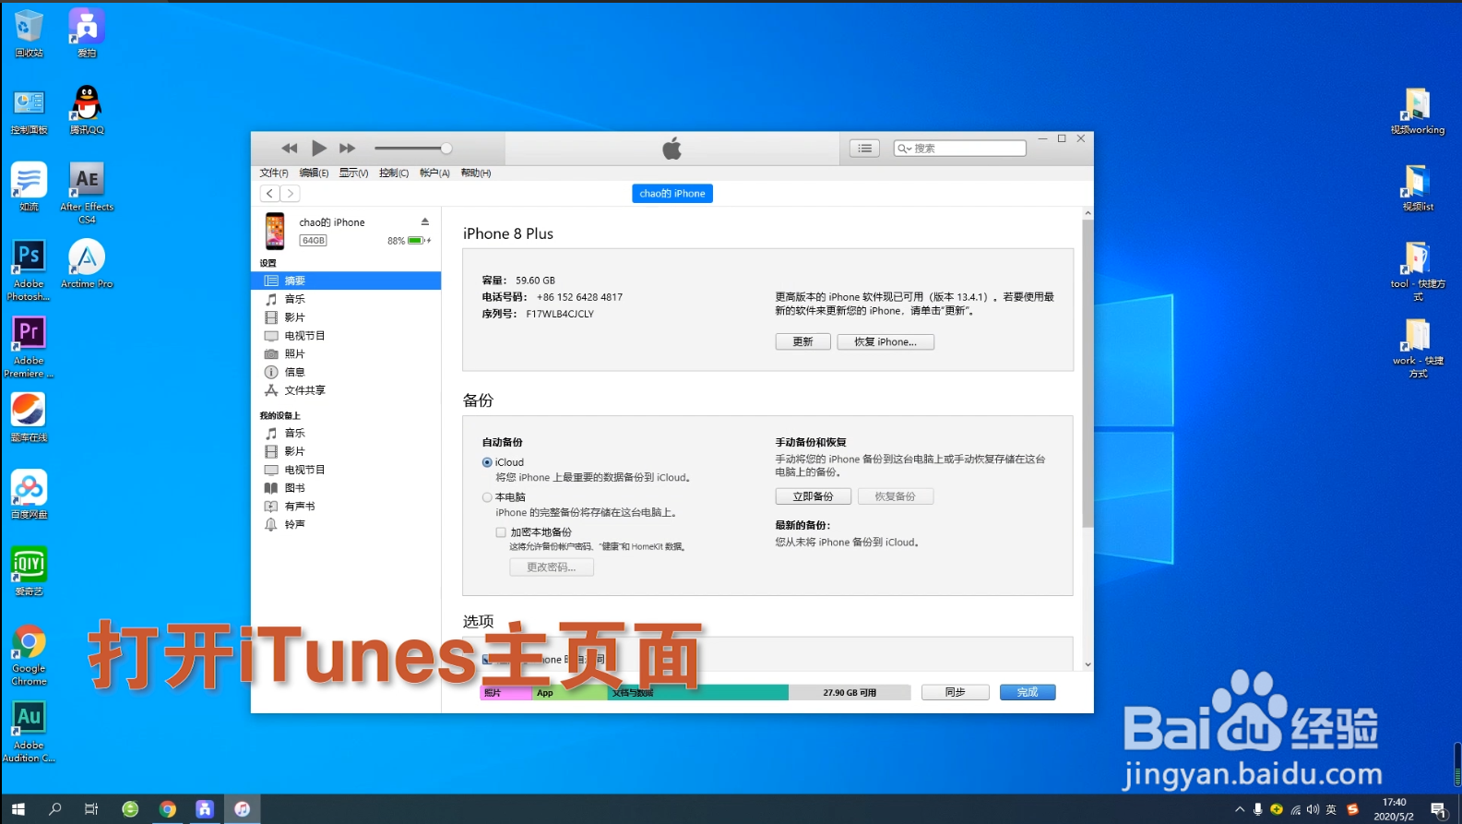The width and height of the screenshot is (1462, 824).
Task: Open the 控制(C) menu
Action: pyautogui.click(x=394, y=173)
